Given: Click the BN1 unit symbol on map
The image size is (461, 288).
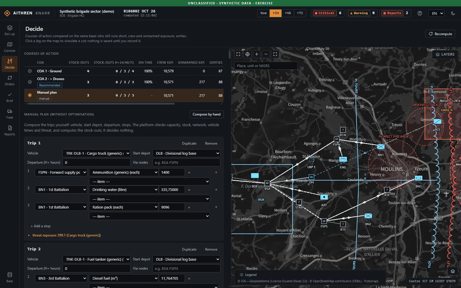Looking at the screenshot, I should tap(381, 147).
